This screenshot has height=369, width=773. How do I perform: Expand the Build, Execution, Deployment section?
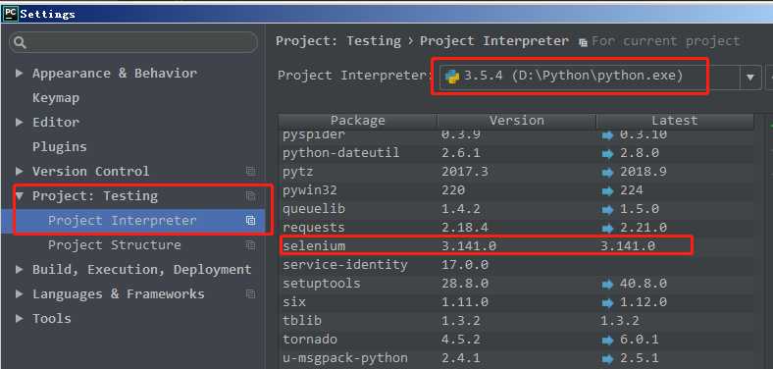(20, 269)
